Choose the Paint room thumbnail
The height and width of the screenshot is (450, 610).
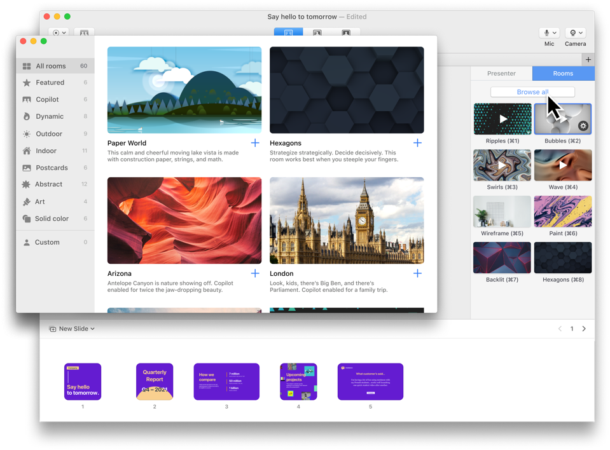[563, 212]
